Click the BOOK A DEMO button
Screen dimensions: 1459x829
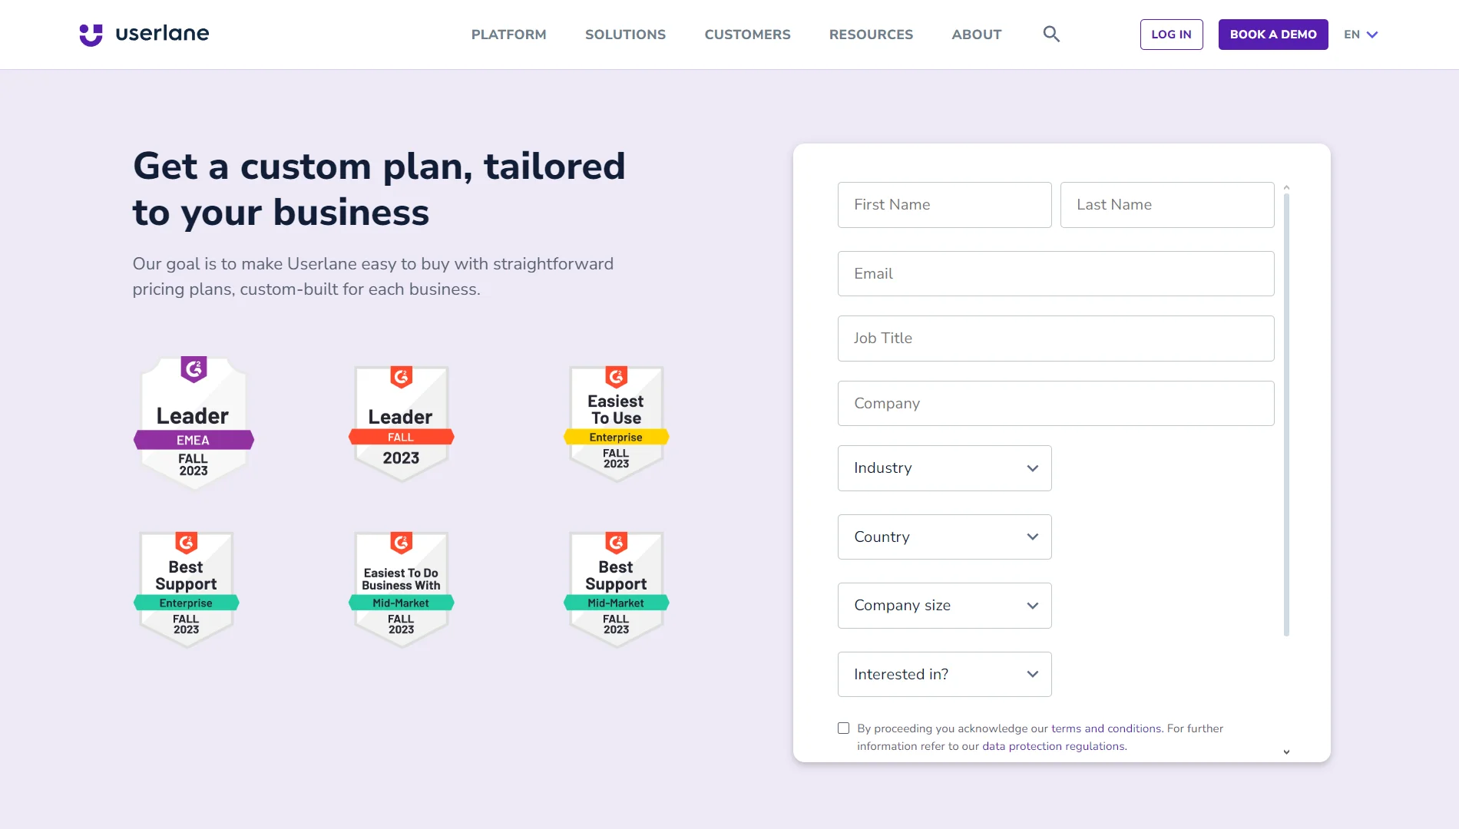[x=1272, y=34]
